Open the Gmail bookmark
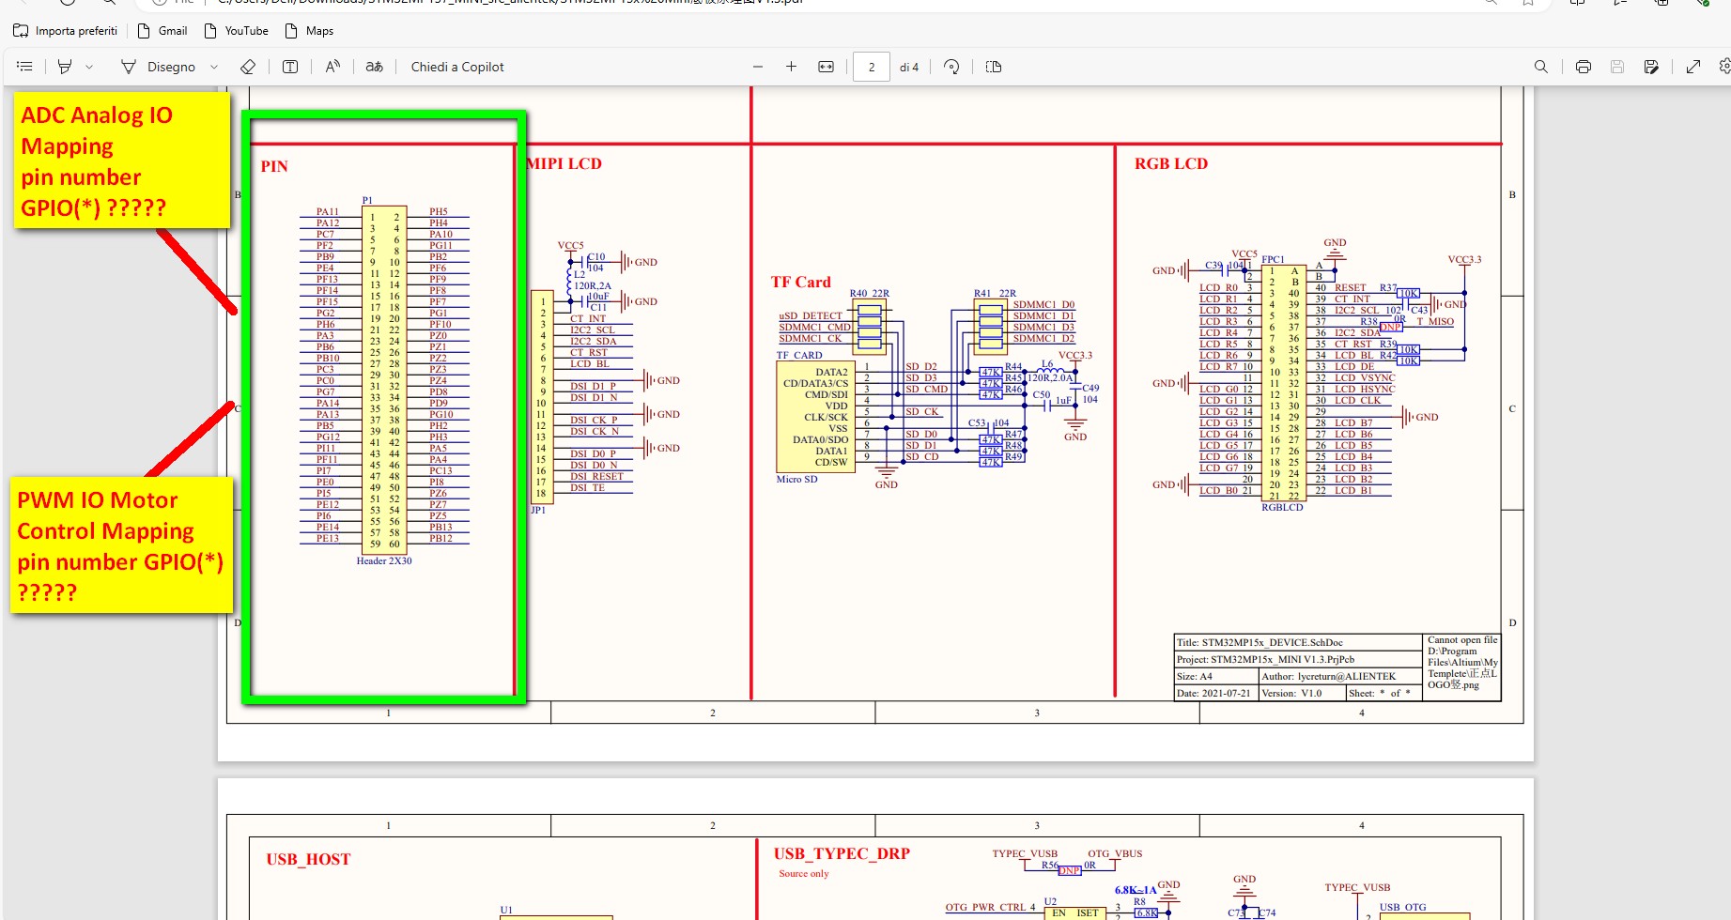The image size is (1731, 920). (x=162, y=31)
